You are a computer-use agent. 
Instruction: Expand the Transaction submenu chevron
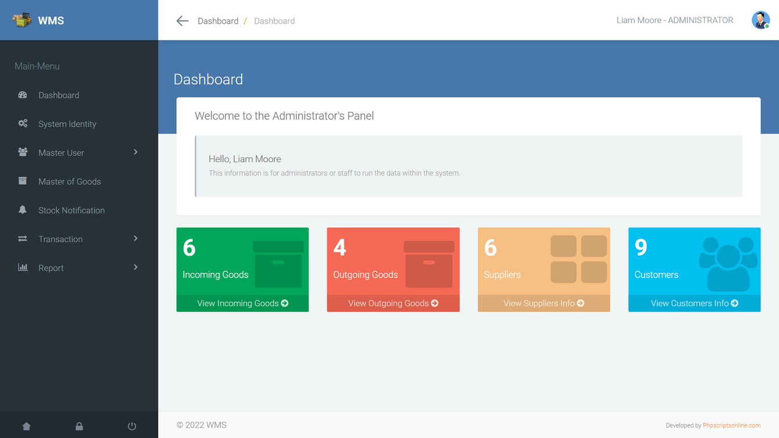coord(136,238)
